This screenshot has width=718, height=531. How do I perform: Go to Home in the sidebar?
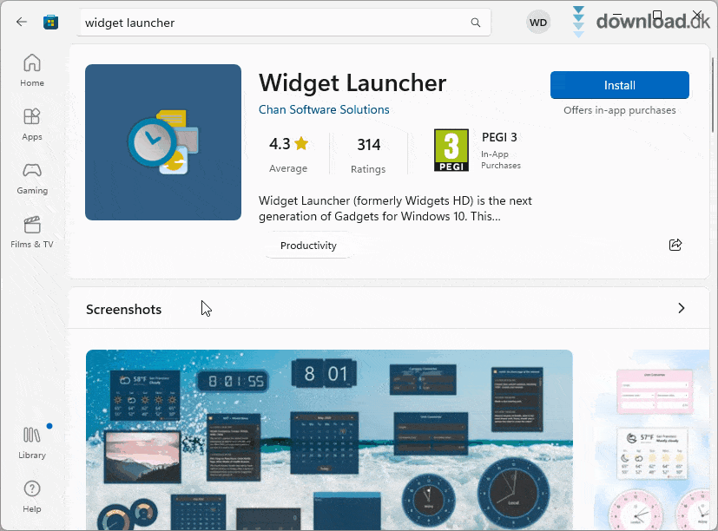point(32,70)
